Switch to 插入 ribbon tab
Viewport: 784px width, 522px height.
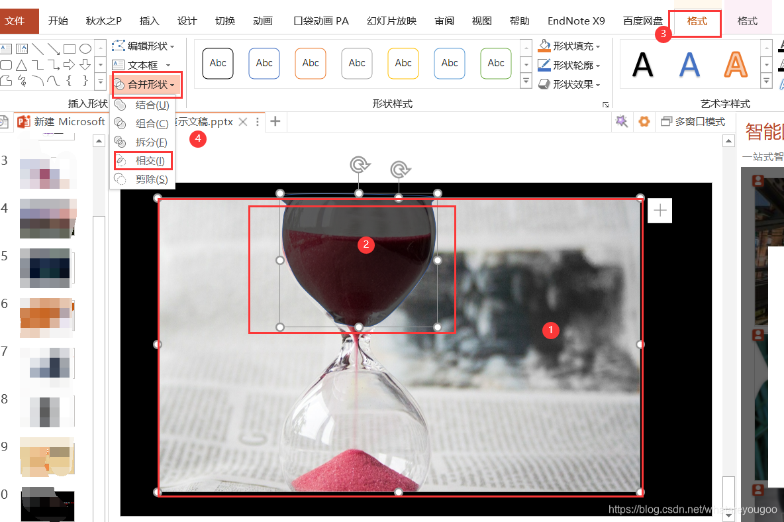pos(149,21)
